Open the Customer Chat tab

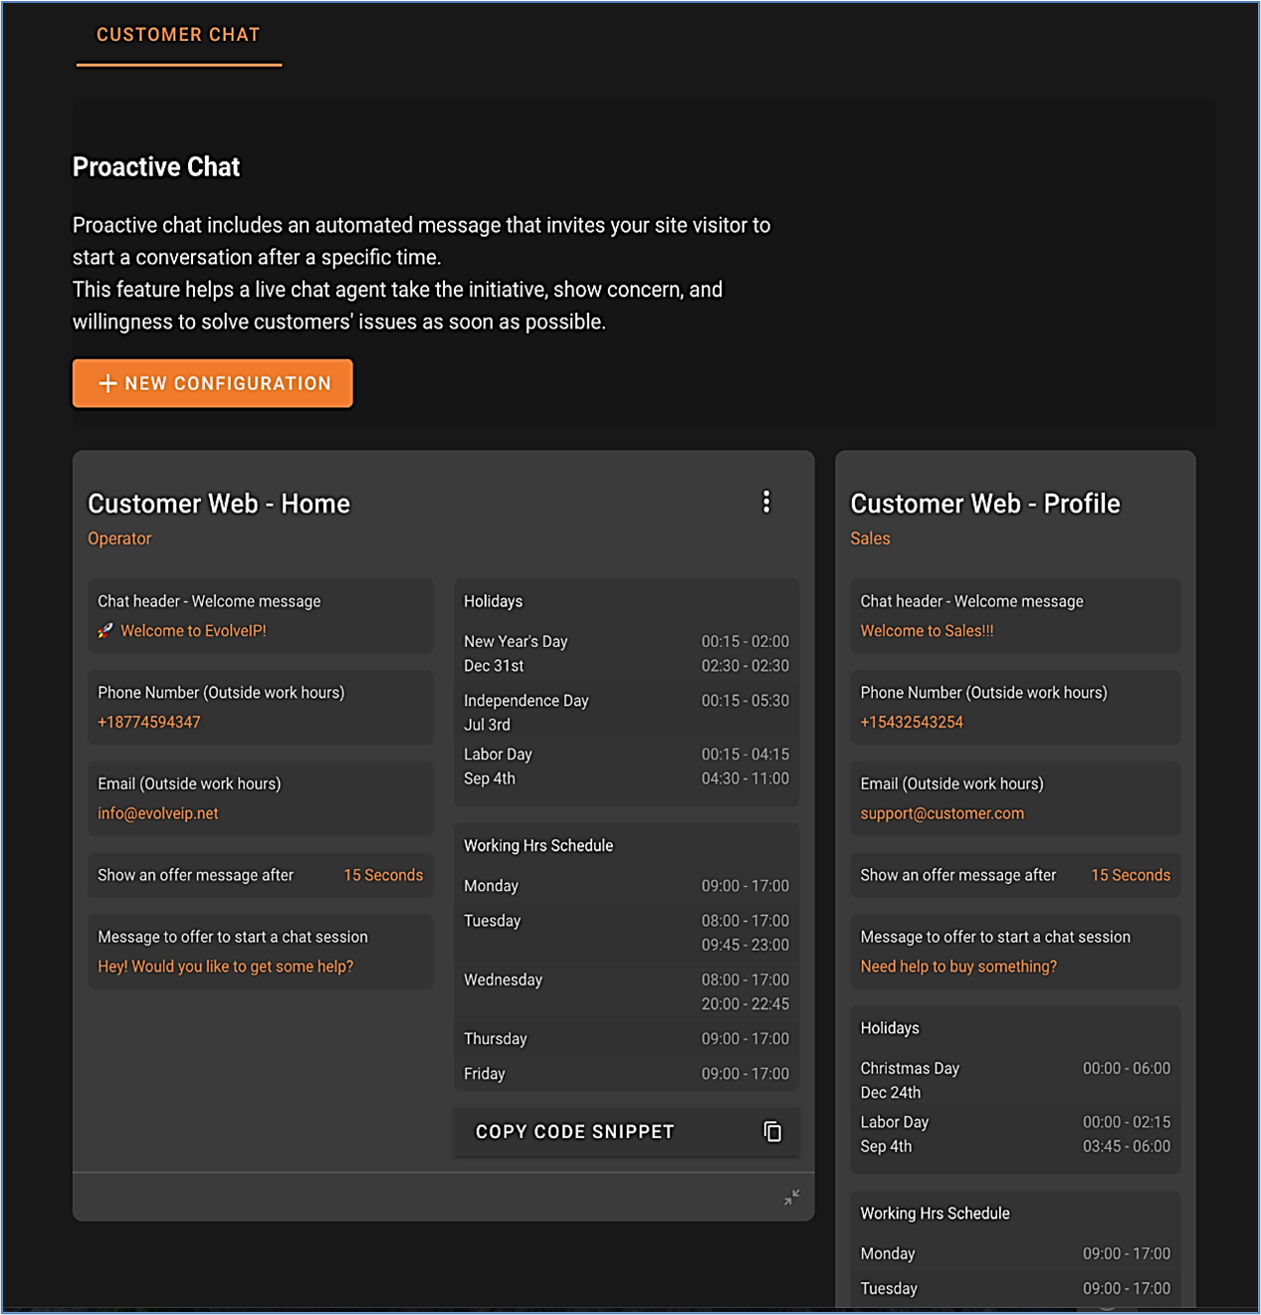click(x=178, y=35)
